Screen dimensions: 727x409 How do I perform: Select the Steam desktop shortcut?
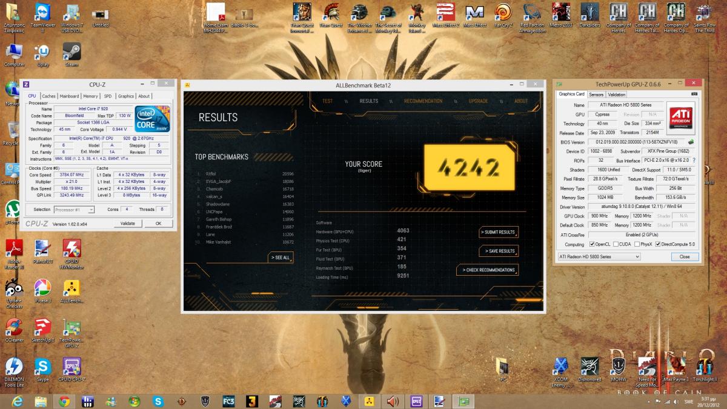[71, 55]
